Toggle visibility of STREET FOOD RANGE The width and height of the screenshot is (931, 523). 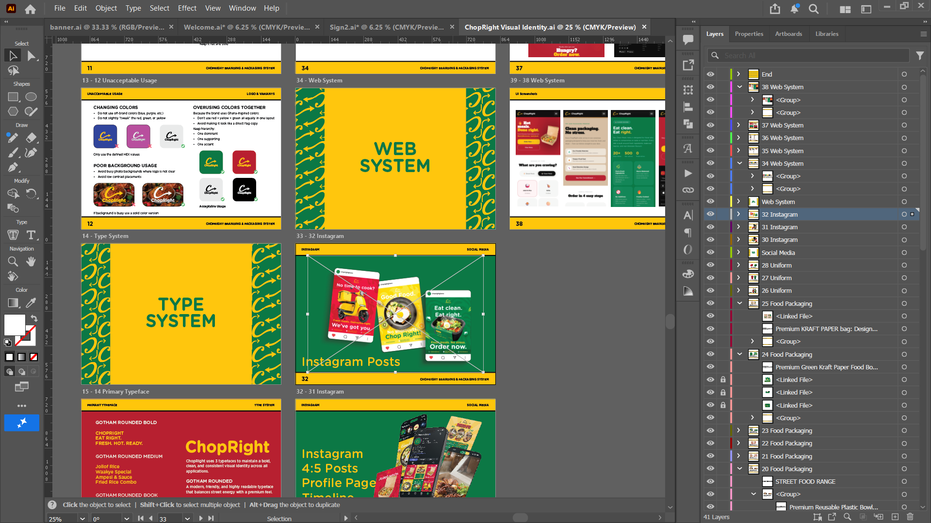(x=710, y=481)
